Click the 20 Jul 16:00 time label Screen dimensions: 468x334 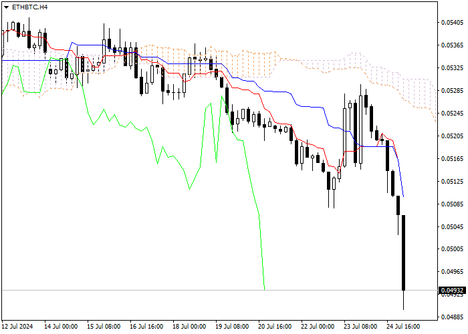pos(275,326)
